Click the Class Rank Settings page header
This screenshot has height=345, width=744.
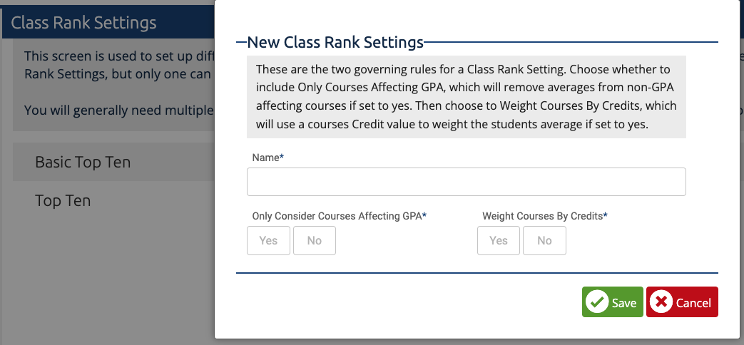(83, 22)
